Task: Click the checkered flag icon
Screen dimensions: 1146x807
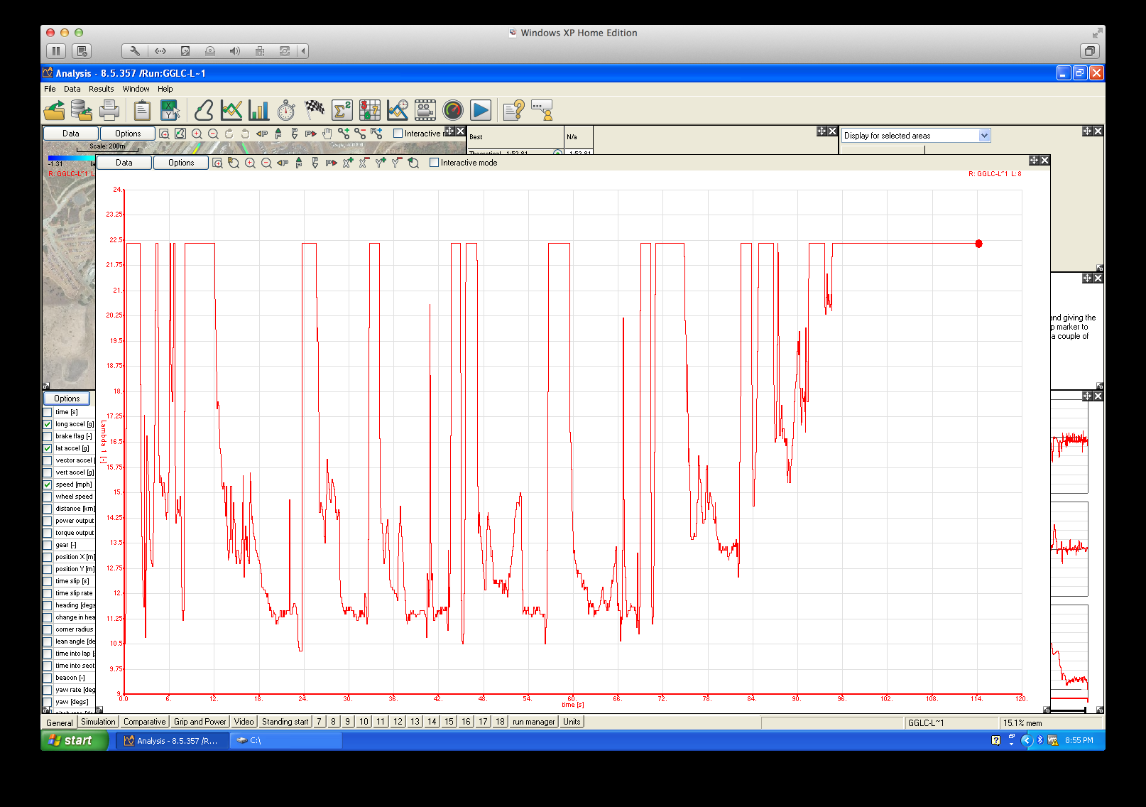Action: [314, 110]
